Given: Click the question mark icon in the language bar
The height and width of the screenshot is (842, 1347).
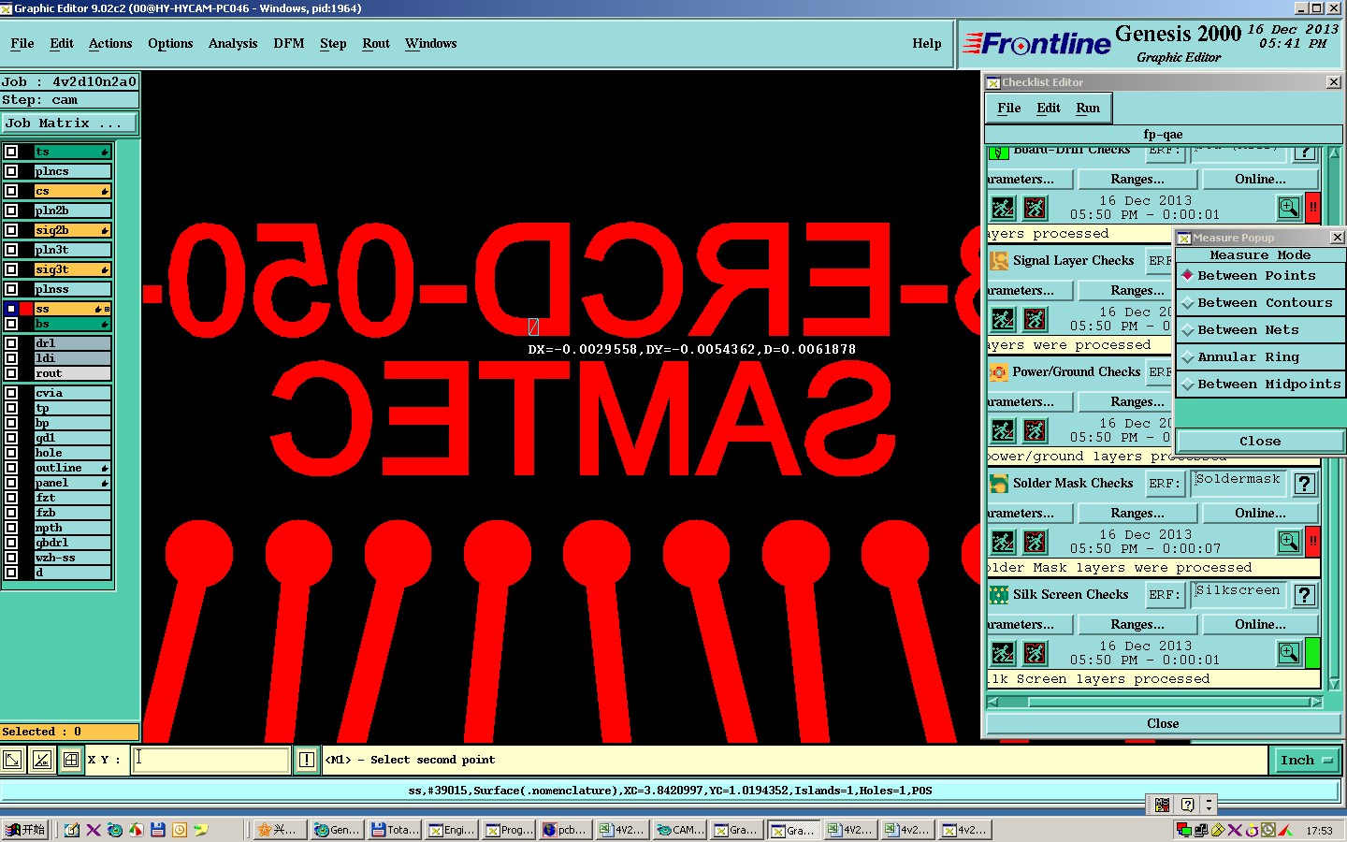Looking at the screenshot, I should [1187, 805].
